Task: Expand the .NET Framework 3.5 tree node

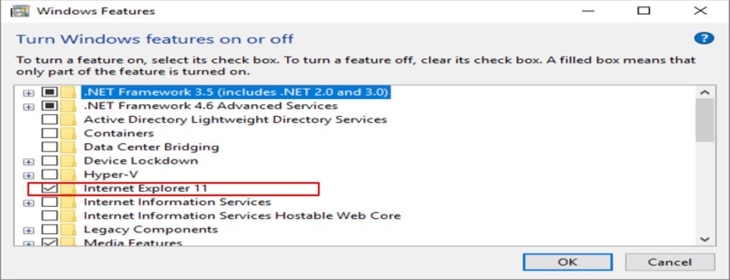Action: click(x=28, y=93)
